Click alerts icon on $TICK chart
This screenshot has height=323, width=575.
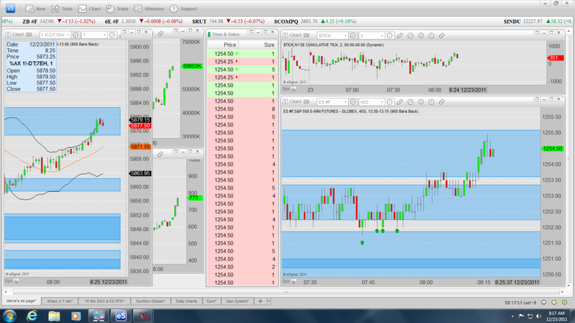tap(431, 36)
